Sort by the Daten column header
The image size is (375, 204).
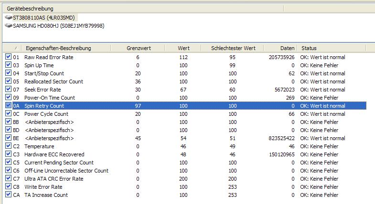[x=280, y=48]
